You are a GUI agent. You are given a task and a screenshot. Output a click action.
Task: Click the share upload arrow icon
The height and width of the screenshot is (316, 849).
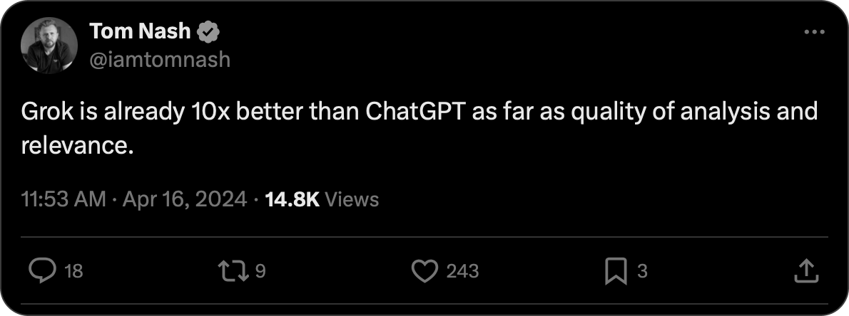pos(805,270)
